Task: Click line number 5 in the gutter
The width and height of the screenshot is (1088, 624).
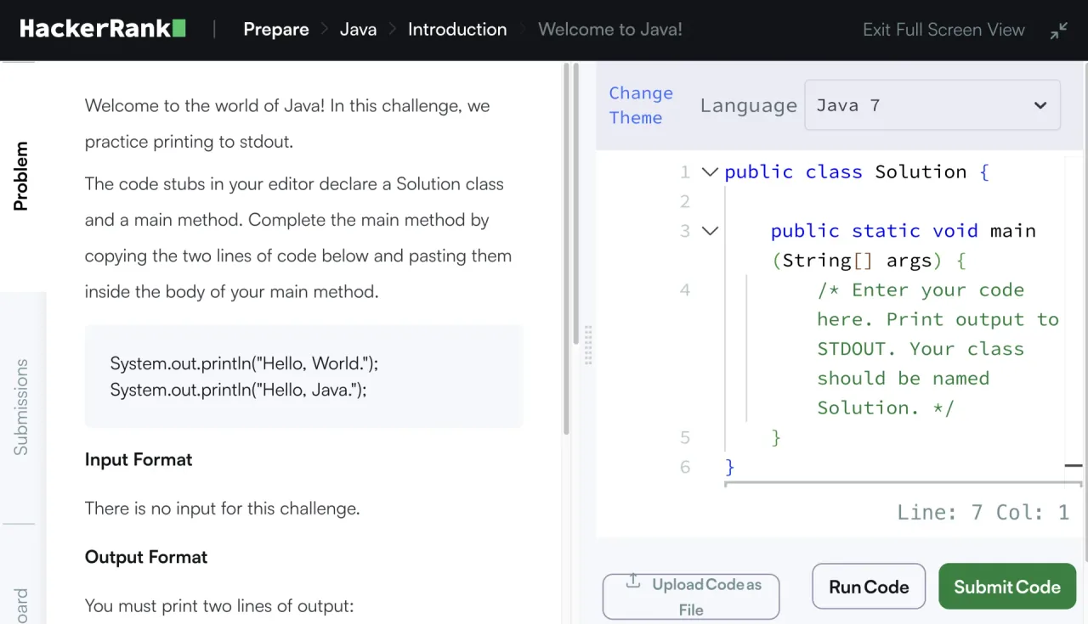Action: (x=685, y=438)
